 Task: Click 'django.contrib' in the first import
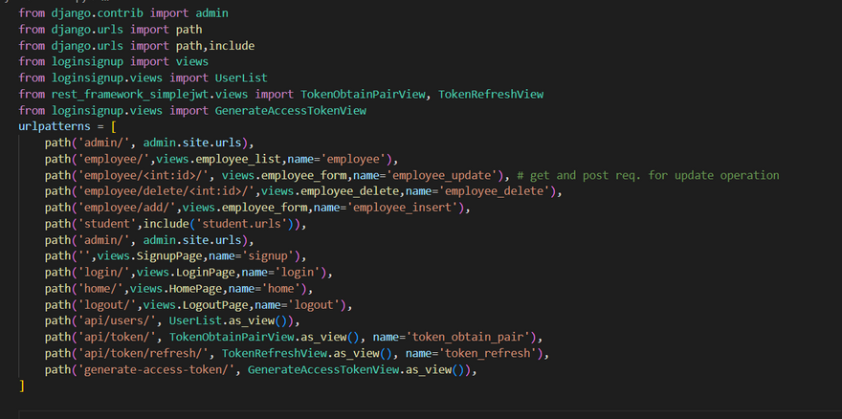(x=98, y=13)
